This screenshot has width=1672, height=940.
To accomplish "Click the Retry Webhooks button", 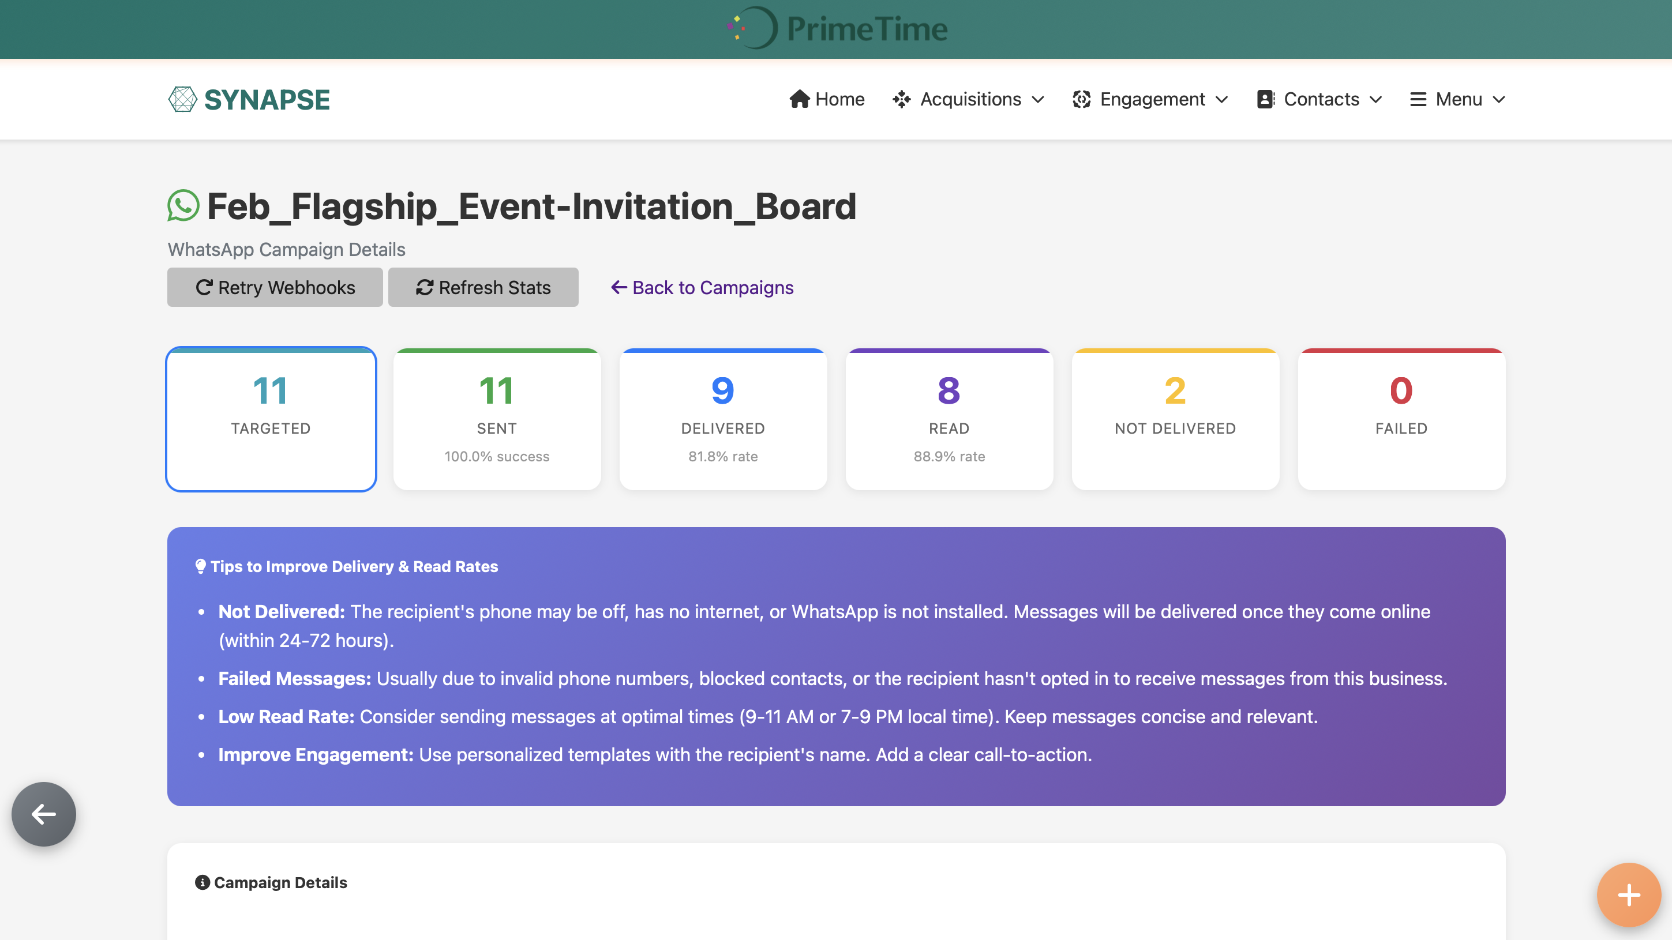I will (275, 287).
